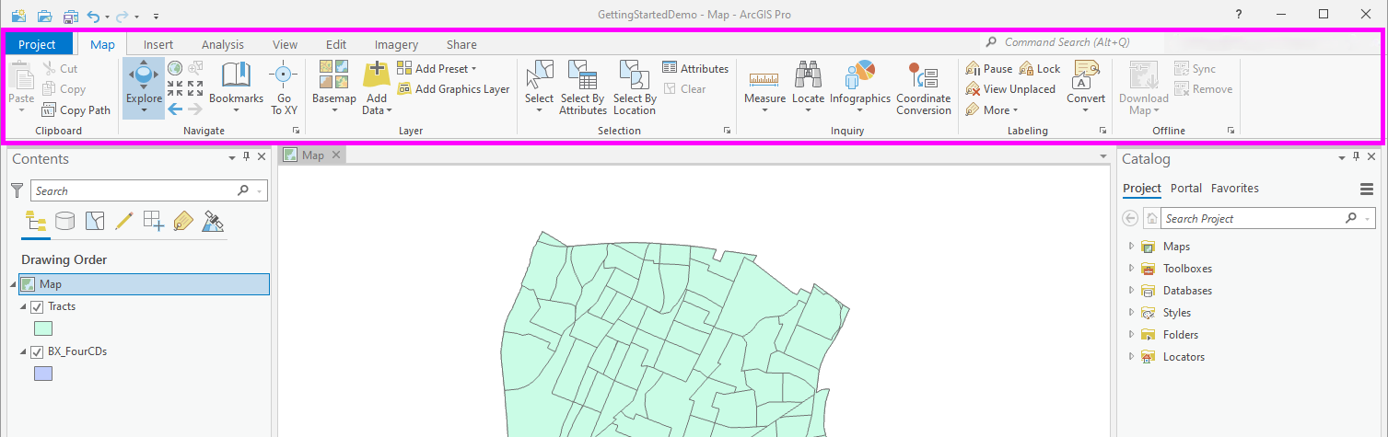Switch to the View ribbon tab
This screenshot has width=1388, height=437.
[x=285, y=44]
